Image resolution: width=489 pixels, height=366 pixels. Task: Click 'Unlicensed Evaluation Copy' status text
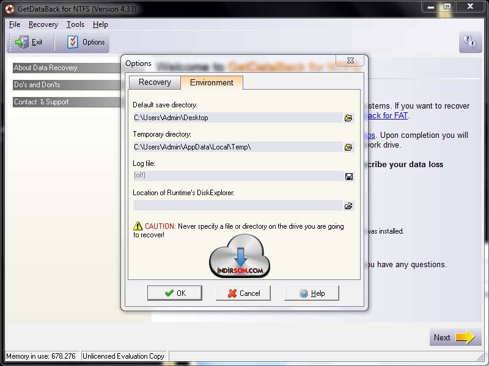tap(123, 356)
